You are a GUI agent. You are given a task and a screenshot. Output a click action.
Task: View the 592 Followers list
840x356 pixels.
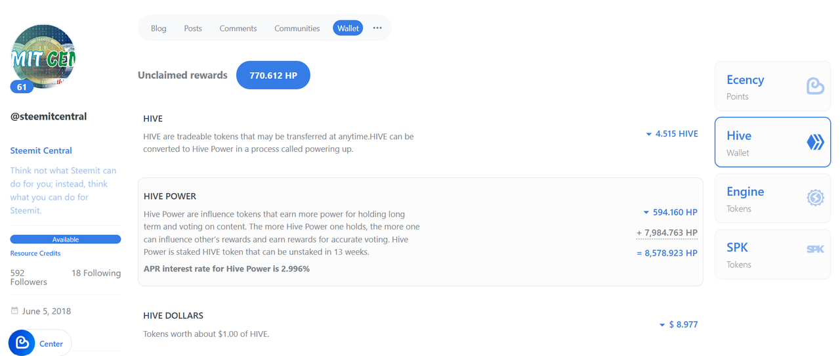click(x=29, y=277)
